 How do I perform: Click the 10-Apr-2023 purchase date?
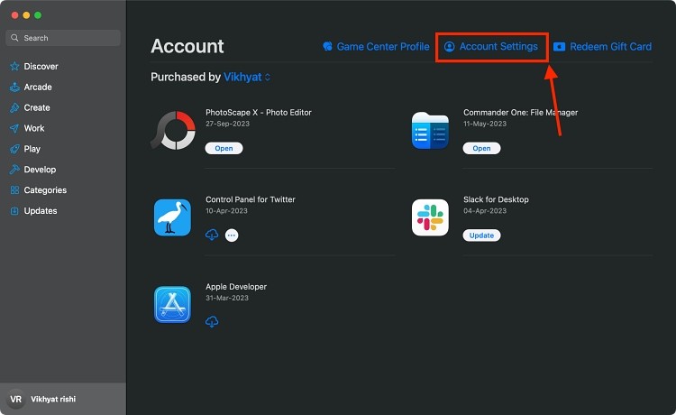[x=226, y=211]
